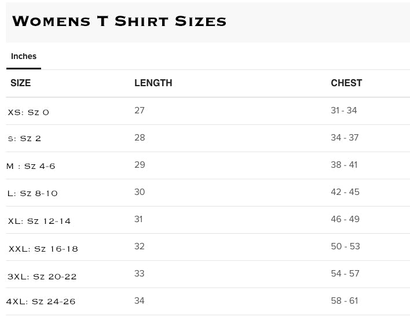The image size is (410, 317).
Task: Select the 4XL: Sz 24-26 row label
Action: point(41,301)
